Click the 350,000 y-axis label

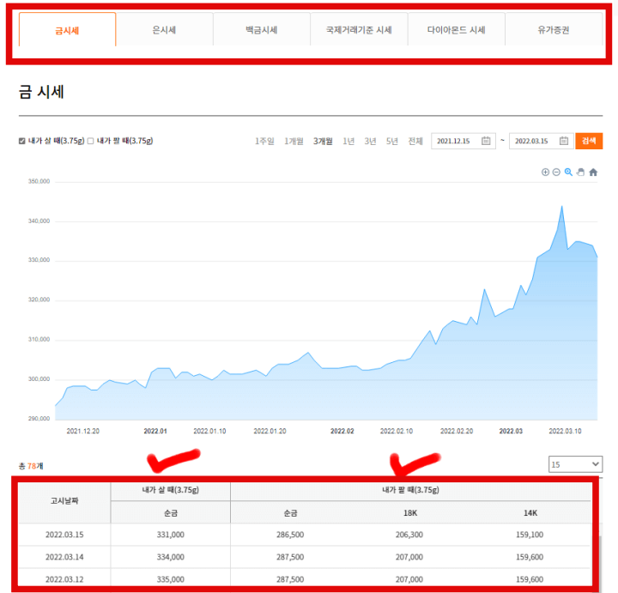(39, 182)
